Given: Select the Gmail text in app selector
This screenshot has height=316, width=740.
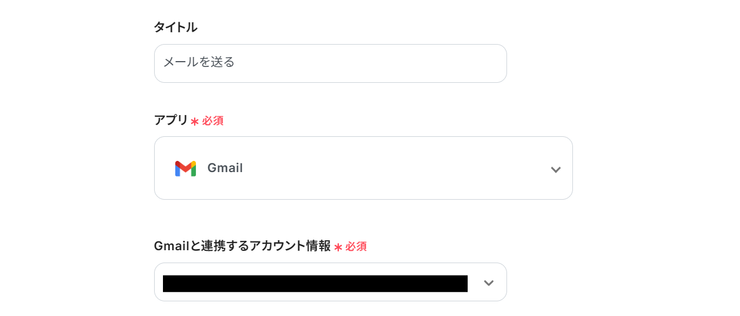Looking at the screenshot, I should 225,169.
